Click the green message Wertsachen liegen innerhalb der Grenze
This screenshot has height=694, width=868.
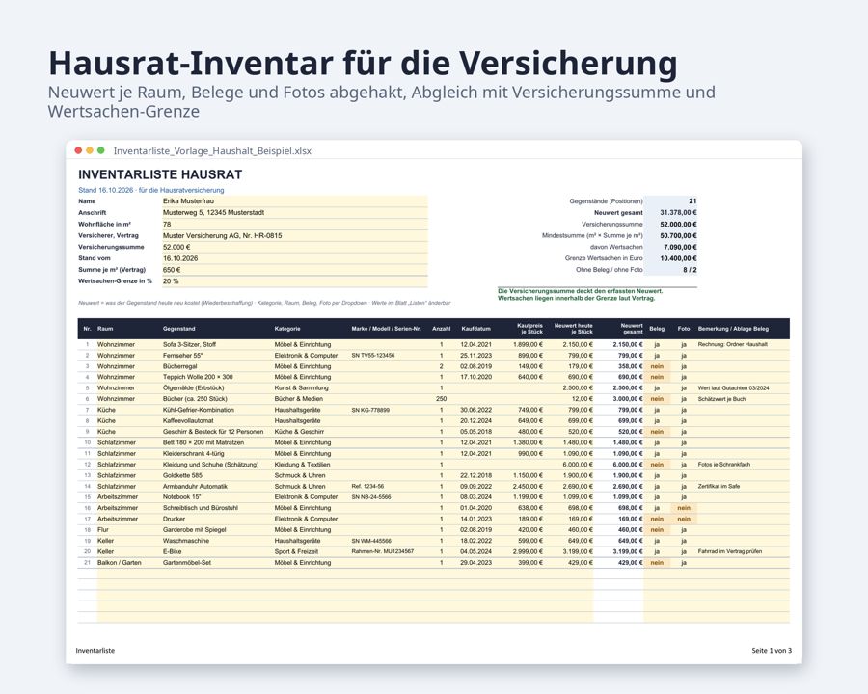[577, 298]
